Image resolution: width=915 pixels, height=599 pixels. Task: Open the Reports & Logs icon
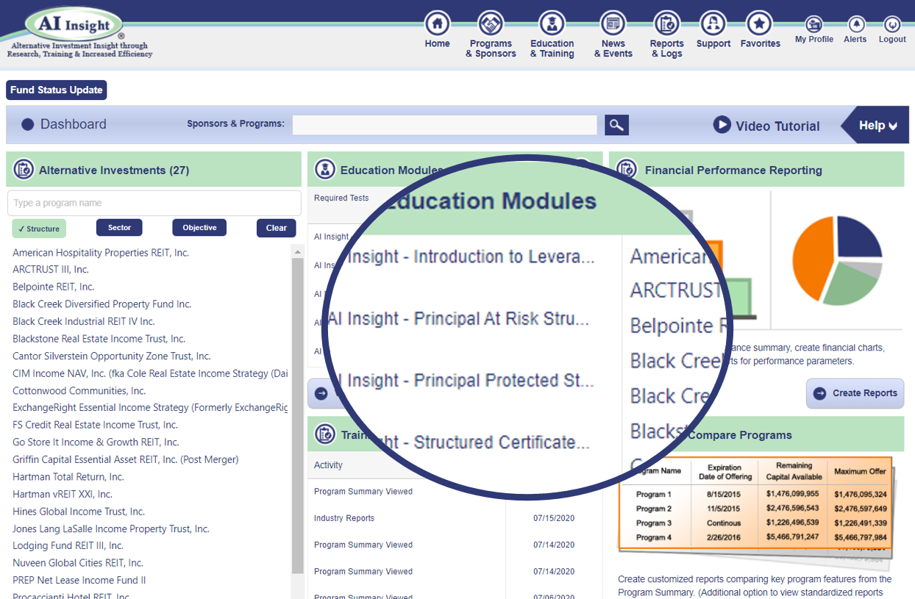point(667,24)
